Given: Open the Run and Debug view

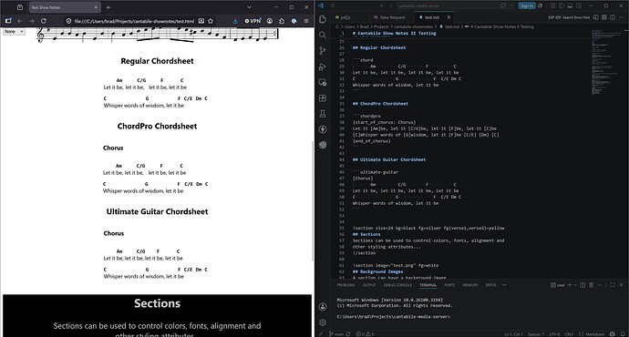Looking at the screenshot, I should point(323,66).
